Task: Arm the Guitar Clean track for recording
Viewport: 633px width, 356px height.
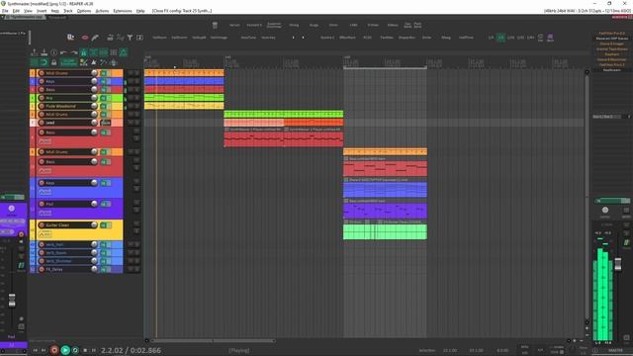Action: tap(42, 224)
